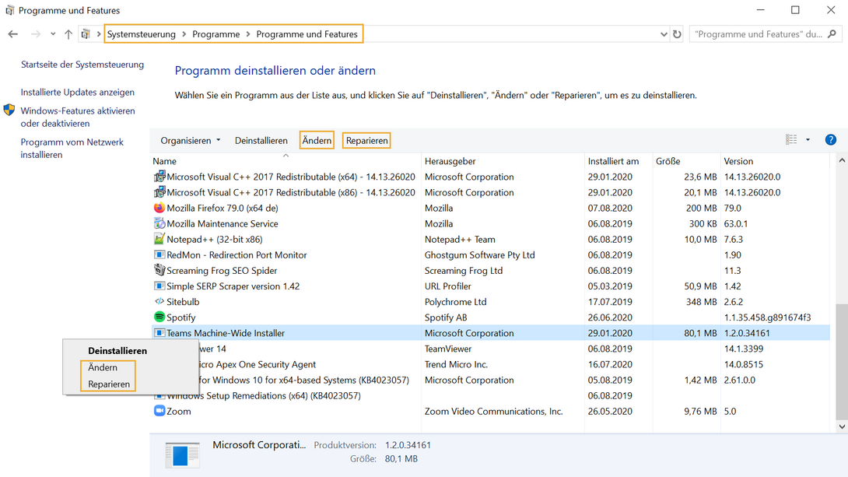This screenshot has height=477, width=848.
Task: Select the Spotify icon in program list
Action: coord(159,317)
